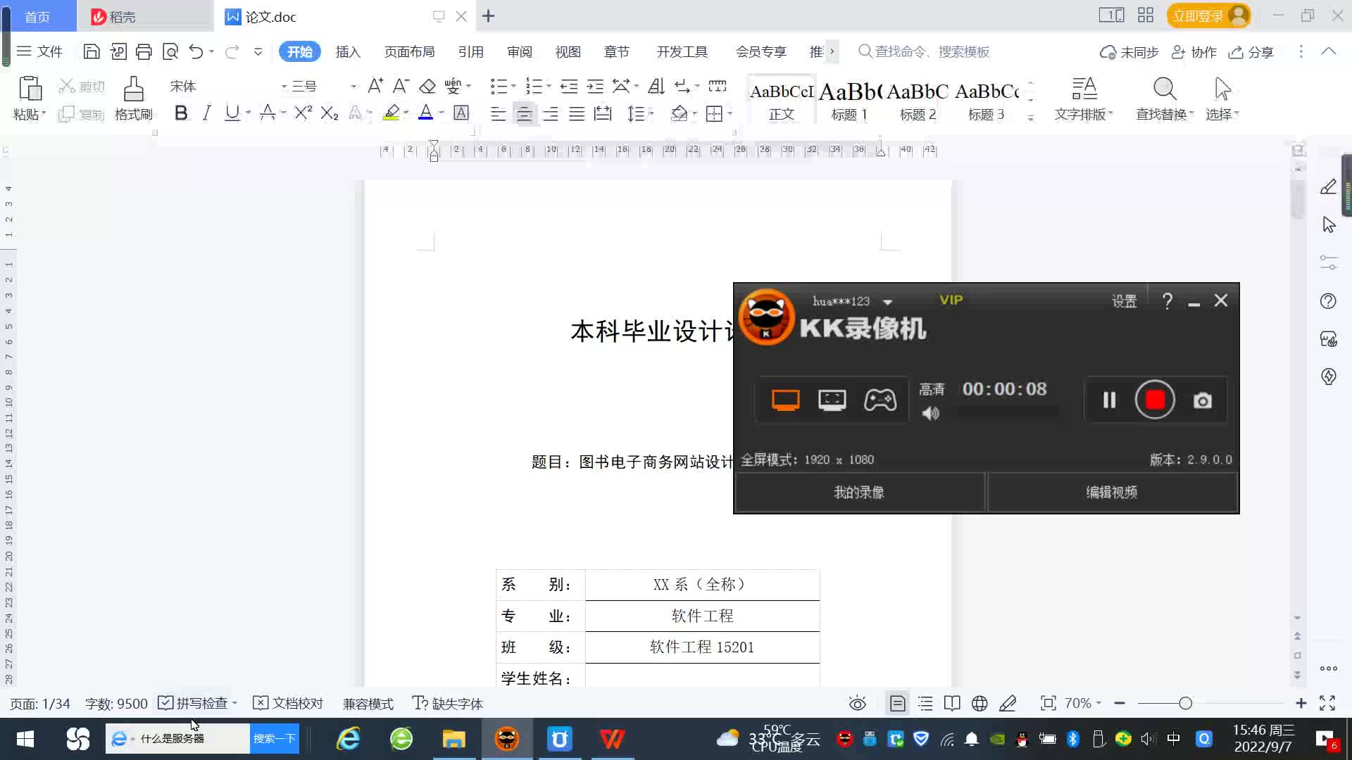This screenshot has height=760, width=1352.
Task: Select the game recording mode icon
Action: 880,400
